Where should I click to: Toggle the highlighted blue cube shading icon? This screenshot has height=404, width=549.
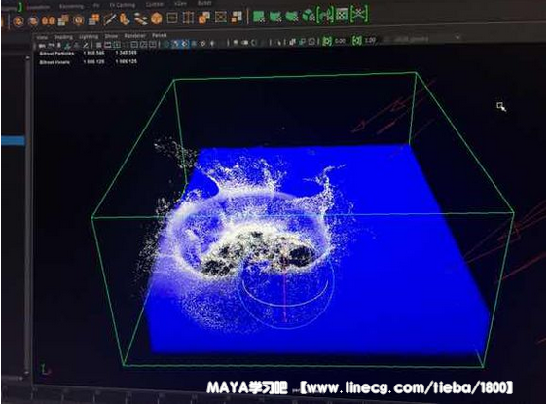tap(184, 44)
